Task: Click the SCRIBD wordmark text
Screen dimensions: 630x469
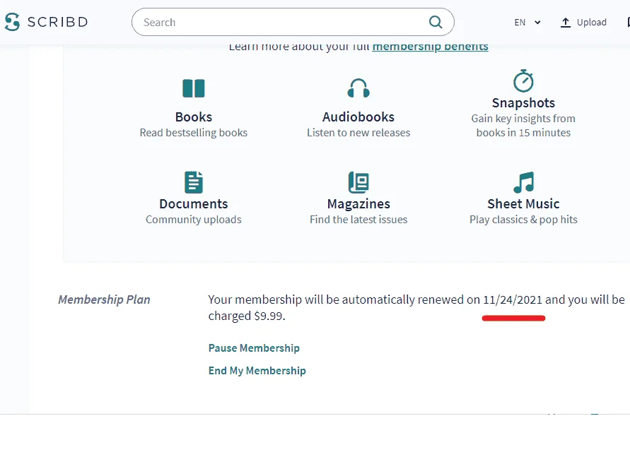Action: point(57,22)
